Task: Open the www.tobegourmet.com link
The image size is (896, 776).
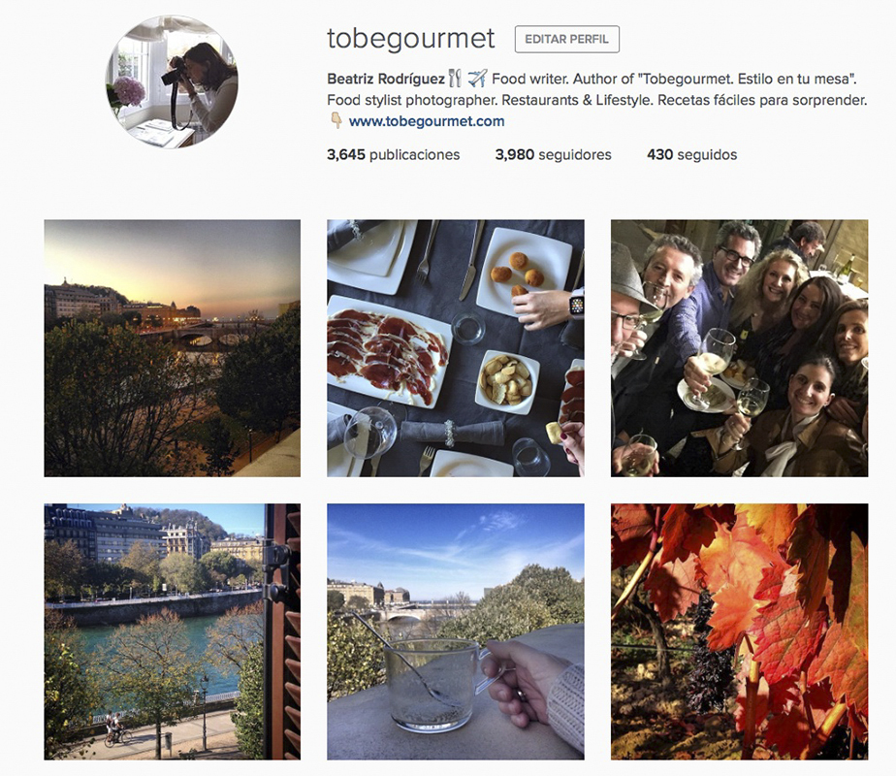Action: (427, 121)
